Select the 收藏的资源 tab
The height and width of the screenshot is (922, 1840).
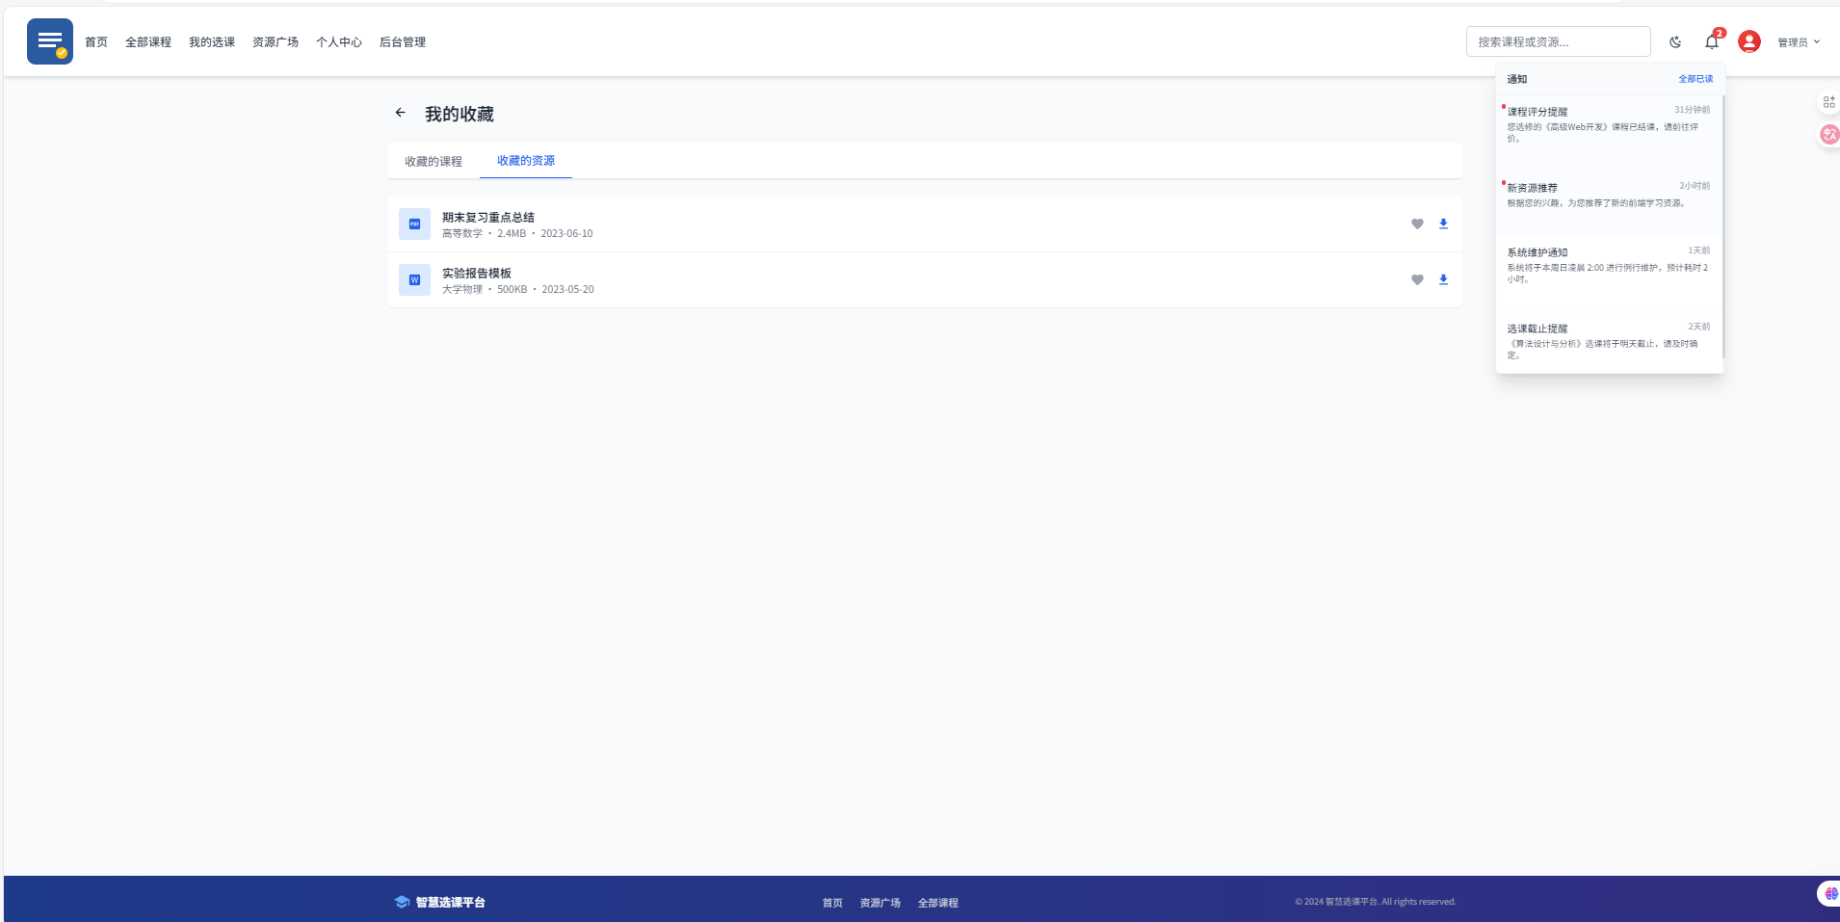pyautogui.click(x=526, y=161)
